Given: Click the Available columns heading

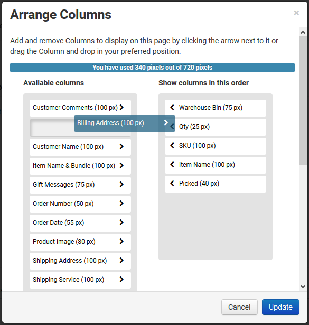Looking at the screenshot, I should [53, 83].
